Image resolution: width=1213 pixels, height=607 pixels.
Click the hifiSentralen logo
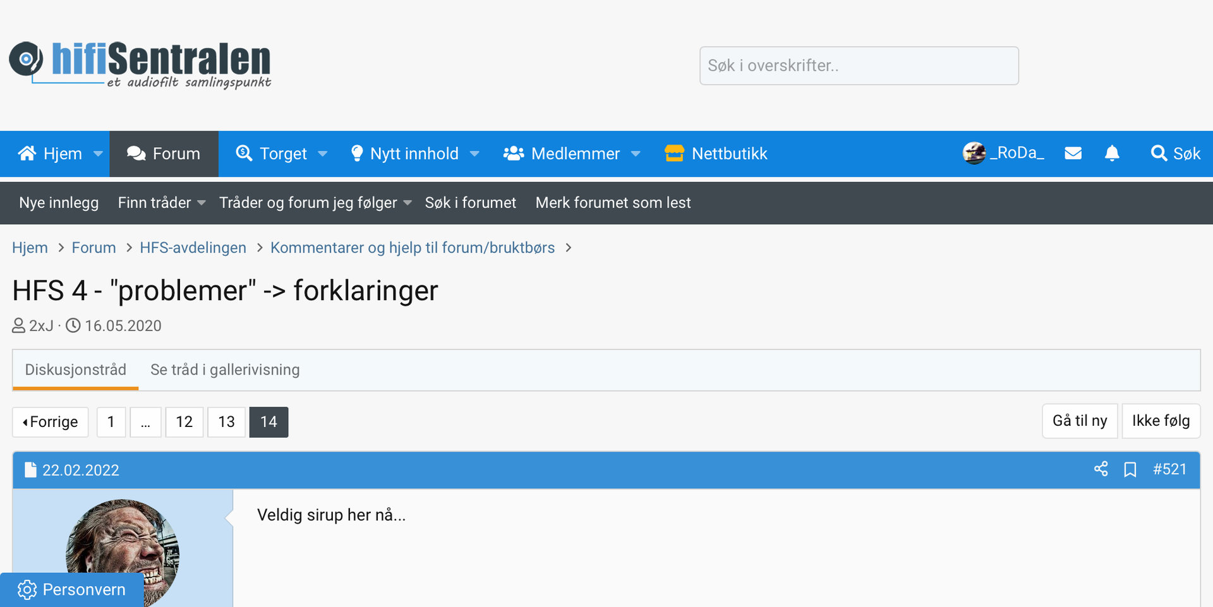[x=140, y=64]
